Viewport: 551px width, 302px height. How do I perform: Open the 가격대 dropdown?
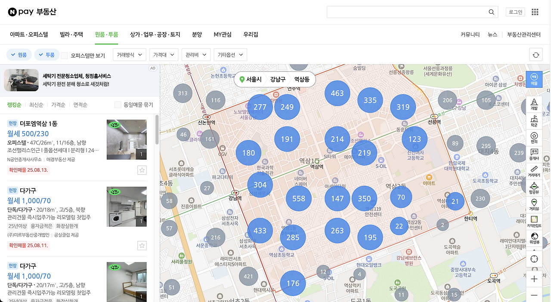[x=164, y=55]
